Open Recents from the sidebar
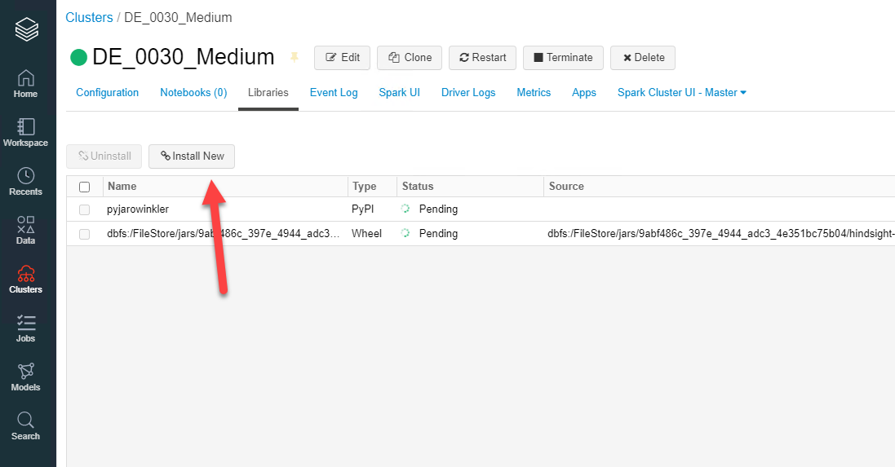 tap(26, 181)
